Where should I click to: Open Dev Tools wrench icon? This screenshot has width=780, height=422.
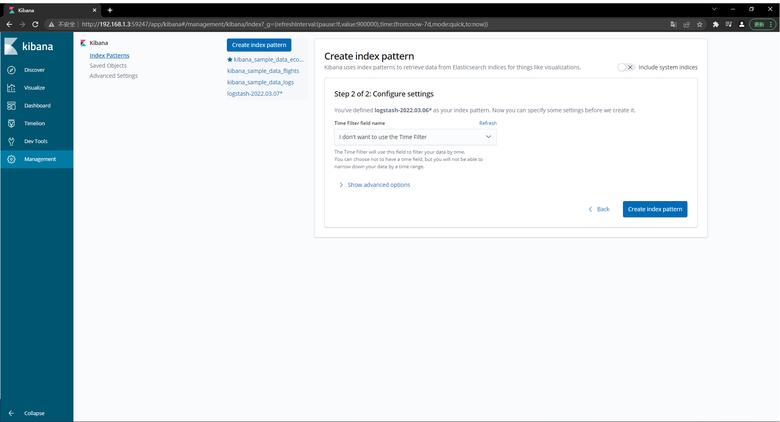click(11, 141)
